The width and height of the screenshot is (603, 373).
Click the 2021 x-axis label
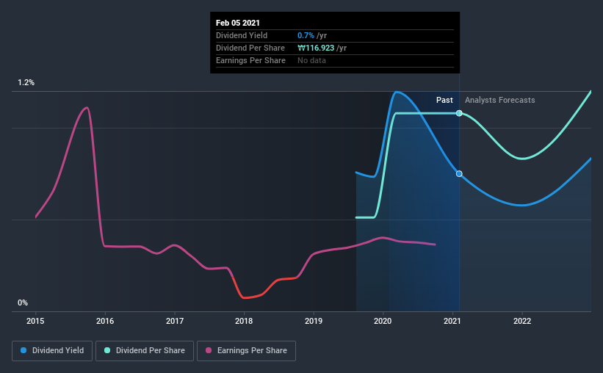[x=452, y=321]
